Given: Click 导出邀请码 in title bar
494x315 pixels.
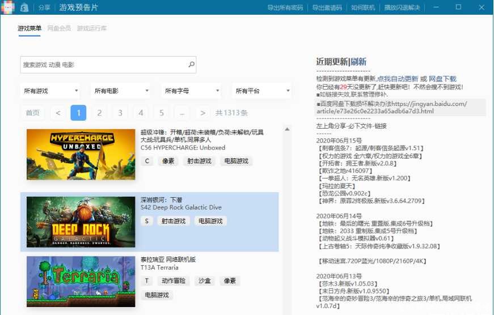Looking at the screenshot, I should [327, 7].
